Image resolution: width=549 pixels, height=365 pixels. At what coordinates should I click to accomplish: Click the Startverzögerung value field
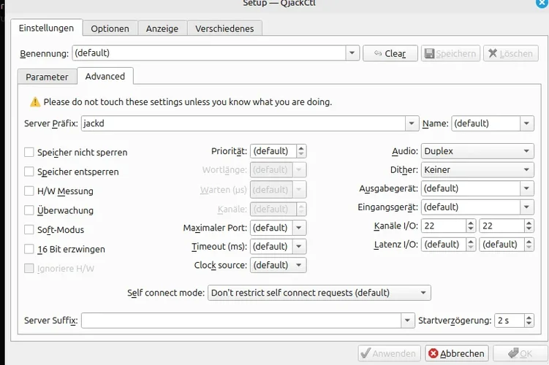point(510,320)
